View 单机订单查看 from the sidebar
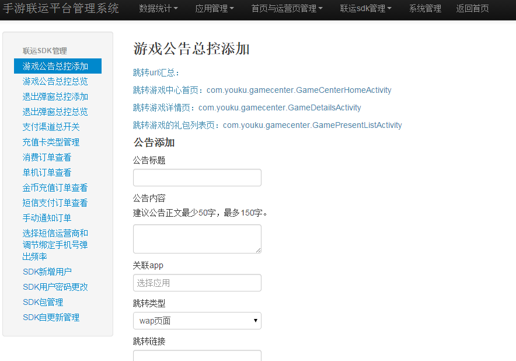The image size is (516, 361). pos(47,172)
